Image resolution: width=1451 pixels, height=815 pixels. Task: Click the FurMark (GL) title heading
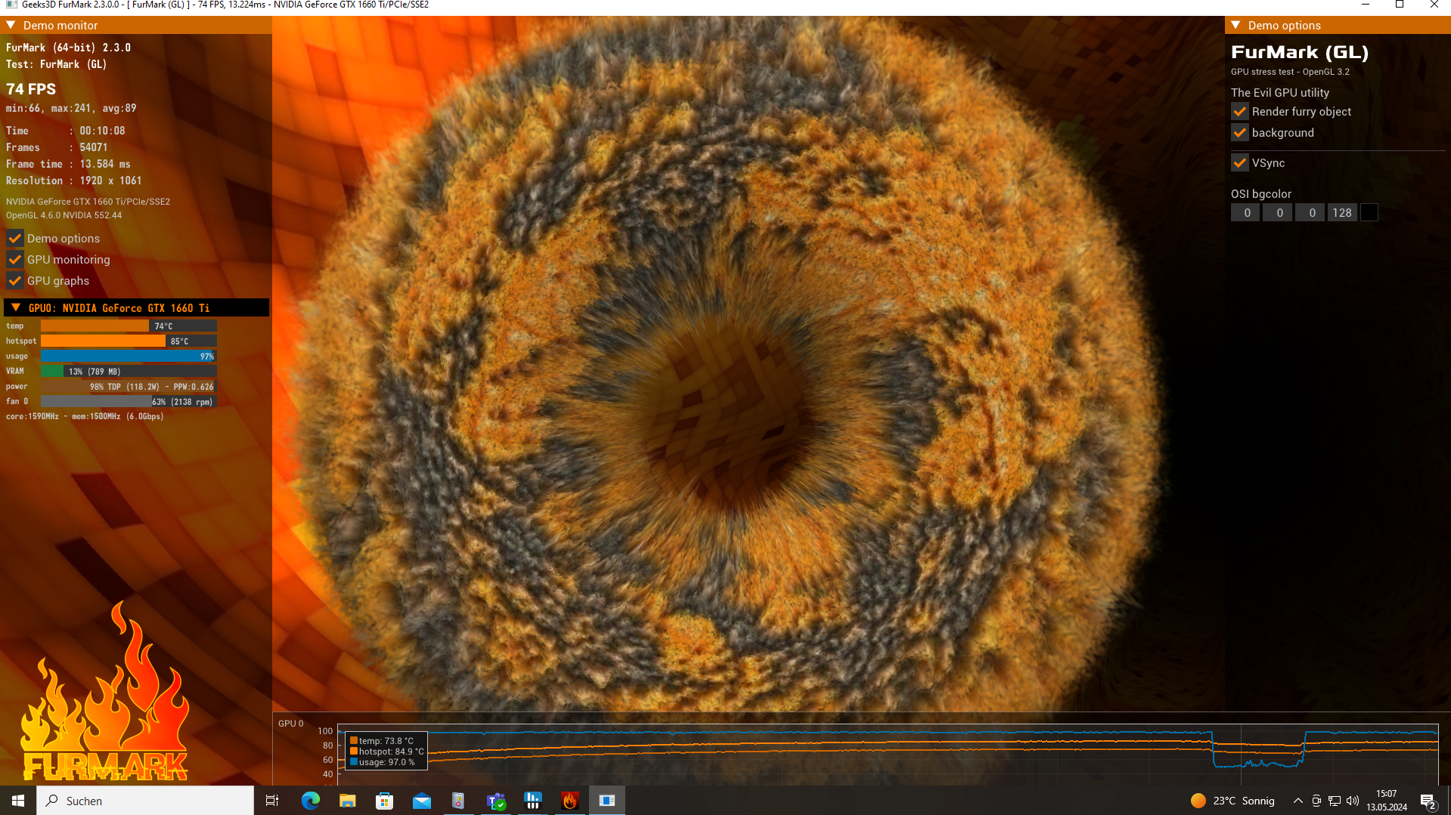pos(1300,52)
